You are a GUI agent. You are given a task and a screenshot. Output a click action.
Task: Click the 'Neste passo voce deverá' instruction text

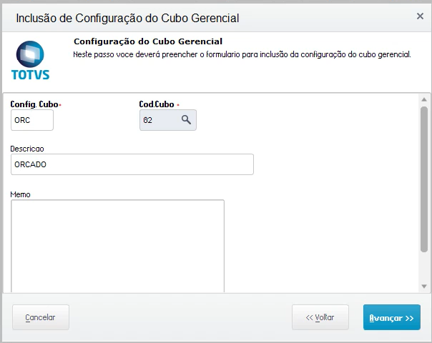pyautogui.click(x=242, y=54)
